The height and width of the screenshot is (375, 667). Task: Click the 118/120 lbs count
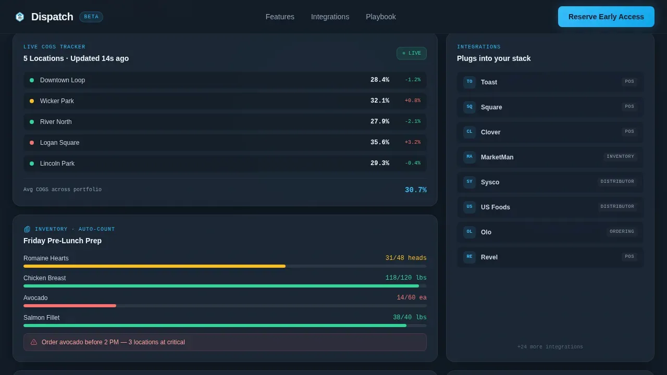pos(406,278)
